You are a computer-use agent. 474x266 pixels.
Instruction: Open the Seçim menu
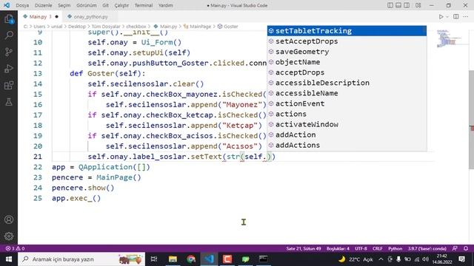coord(64,5)
